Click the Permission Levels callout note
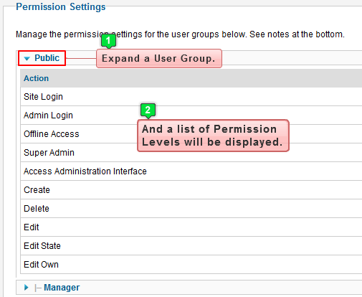This screenshot has height=297, width=362. 213,136
